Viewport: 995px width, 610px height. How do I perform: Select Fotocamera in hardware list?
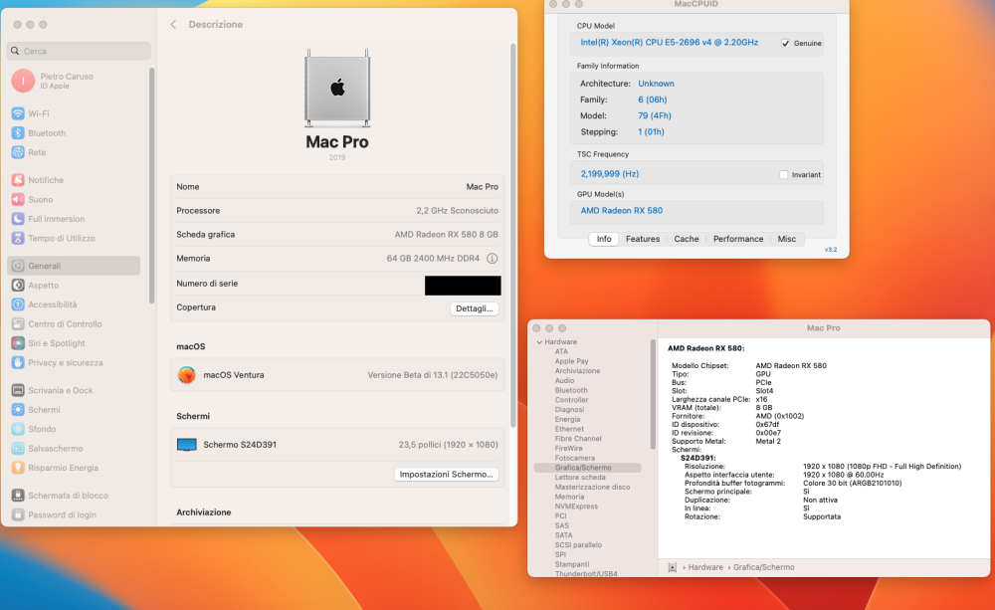(574, 459)
